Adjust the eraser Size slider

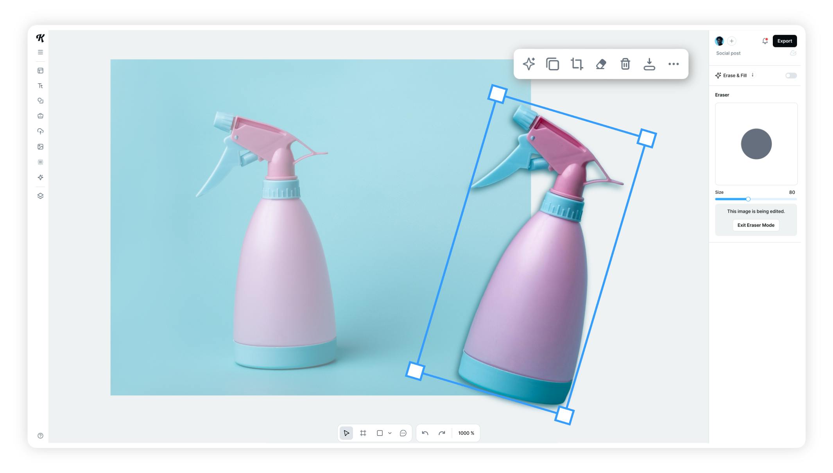coord(748,199)
